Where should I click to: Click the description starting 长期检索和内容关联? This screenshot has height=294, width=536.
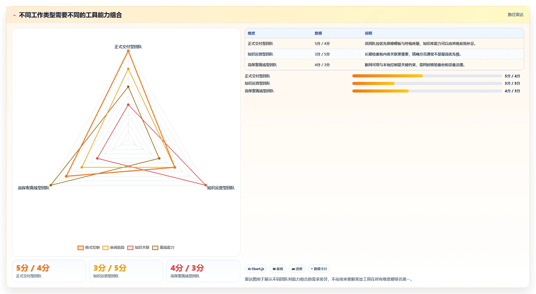point(413,54)
